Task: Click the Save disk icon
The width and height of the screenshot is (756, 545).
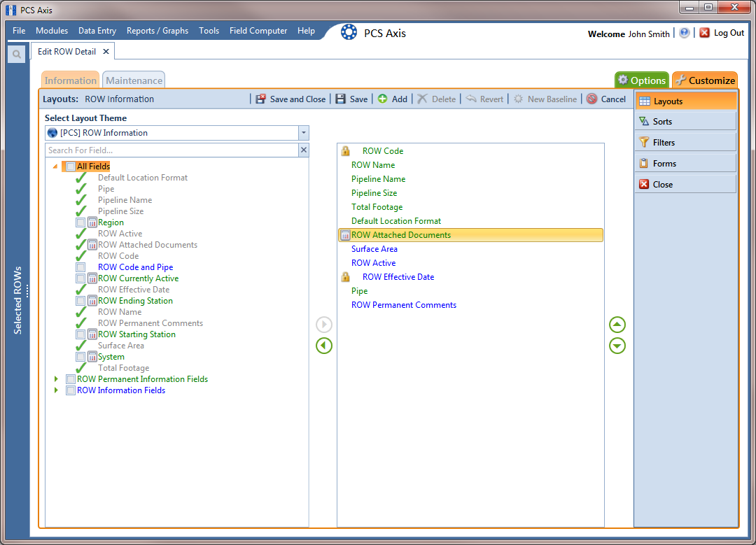Action: (x=340, y=99)
